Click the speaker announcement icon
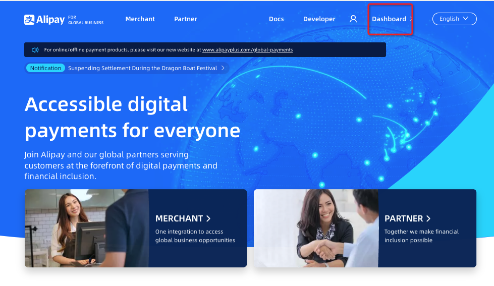This screenshot has width=494, height=286. point(35,50)
